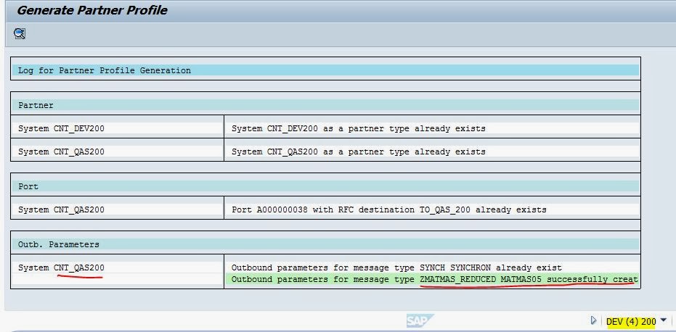Click the Partner section header
The width and height of the screenshot is (676, 332).
click(x=325, y=105)
